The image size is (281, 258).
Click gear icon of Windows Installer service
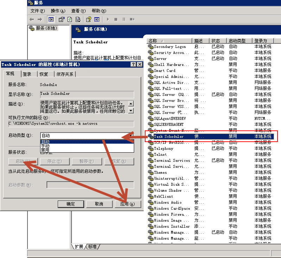(x=151, y=226)
